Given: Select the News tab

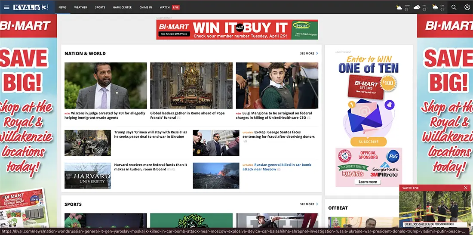Looking at the screenshot, I should [x=62, y=7].
